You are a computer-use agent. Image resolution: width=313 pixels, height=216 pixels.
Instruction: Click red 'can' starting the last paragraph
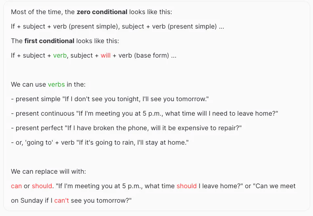click(x=17, y=186)
